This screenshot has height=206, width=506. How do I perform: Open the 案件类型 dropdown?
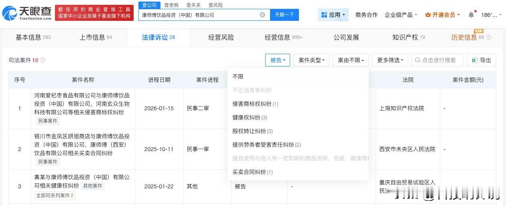pos(311,60)
